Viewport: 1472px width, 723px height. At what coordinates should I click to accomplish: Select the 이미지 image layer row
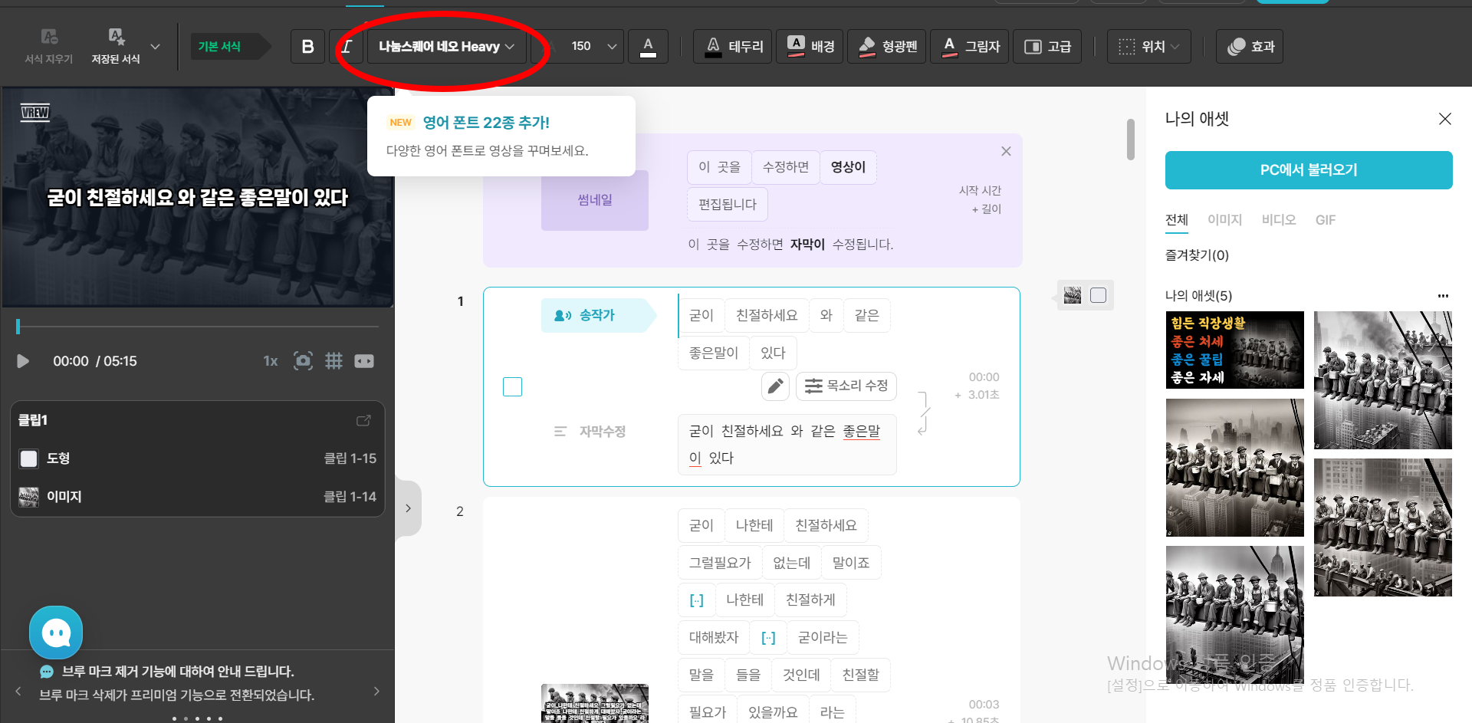click(x=198, y=497)
